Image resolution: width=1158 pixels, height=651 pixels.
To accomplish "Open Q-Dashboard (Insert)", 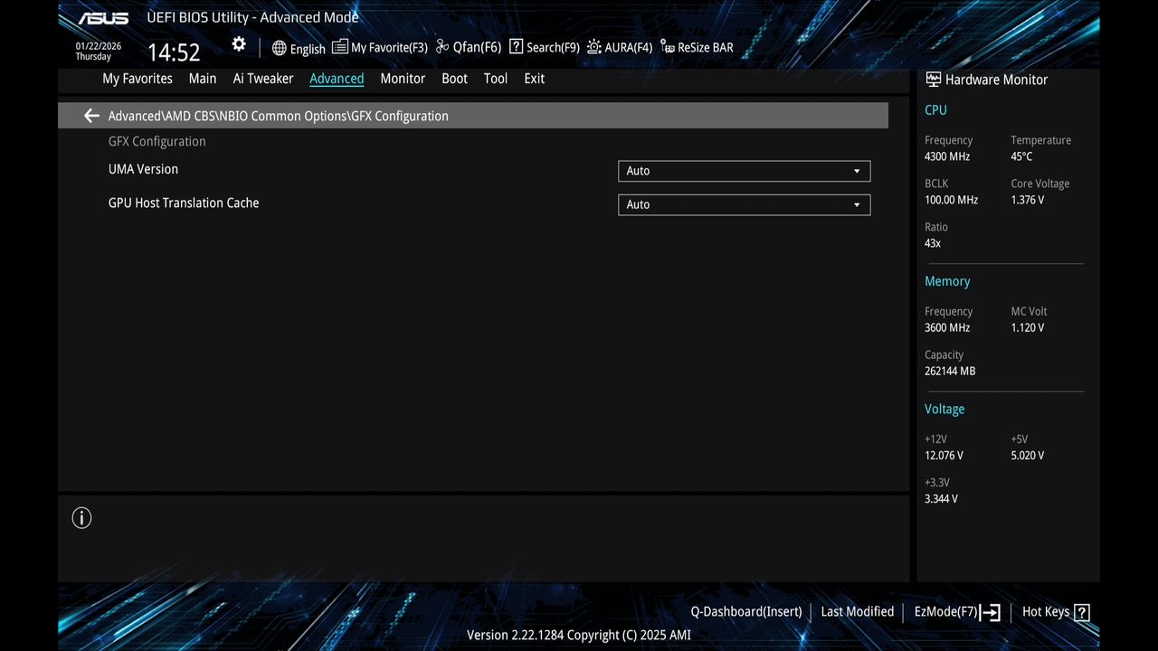I will [x=745, y=611].
